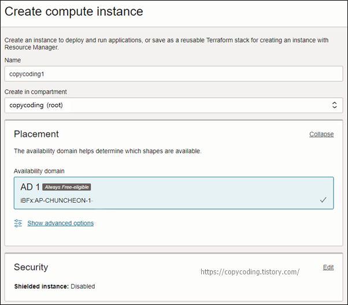The height and width of the screenshot is (305, 348).
Task: Click the Always Free-eligible badge
Action: point(66,187)
